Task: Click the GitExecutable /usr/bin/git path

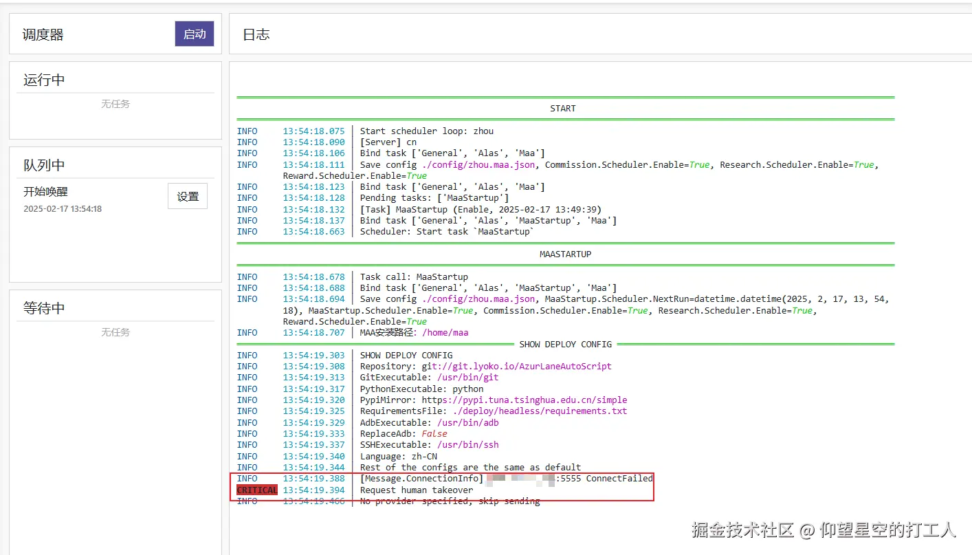Action: (467, 378)
